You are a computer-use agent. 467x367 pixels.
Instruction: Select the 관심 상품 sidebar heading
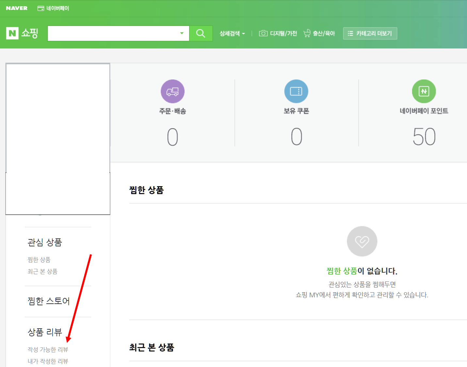(x=45, y=242)
